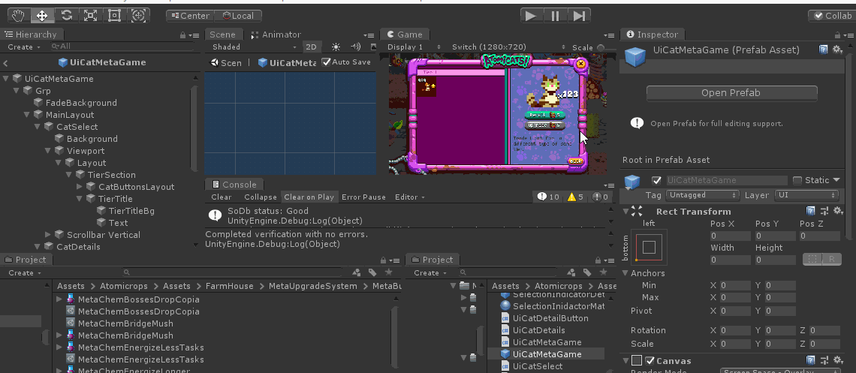The width and height of the screenshot is (856, 373).
Task: Collapse the UiCatMetaGame root object
Action: coord(5,79)
